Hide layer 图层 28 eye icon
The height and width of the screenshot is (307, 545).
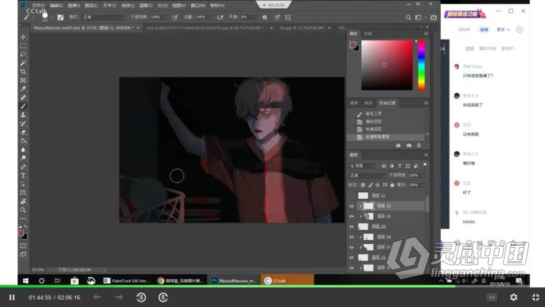point(351,237)
